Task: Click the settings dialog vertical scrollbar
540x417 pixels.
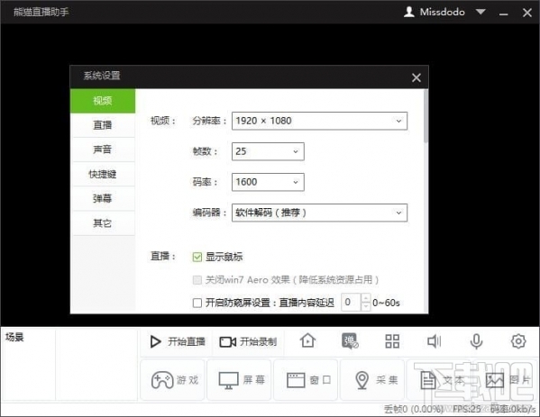Action: point(426,116)
